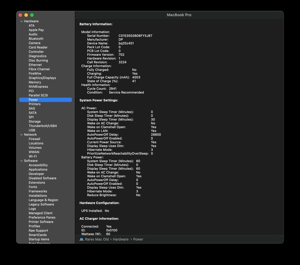Open Printer Software in sidebar
The height and width of the screenshot is (265, 300).
(x=41, y=222)
